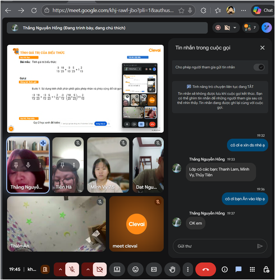Image resolution: width=275 pixels, height=280 pixels.
Task: Click the camera-off icon in top bar
Action: coord(227,28)
